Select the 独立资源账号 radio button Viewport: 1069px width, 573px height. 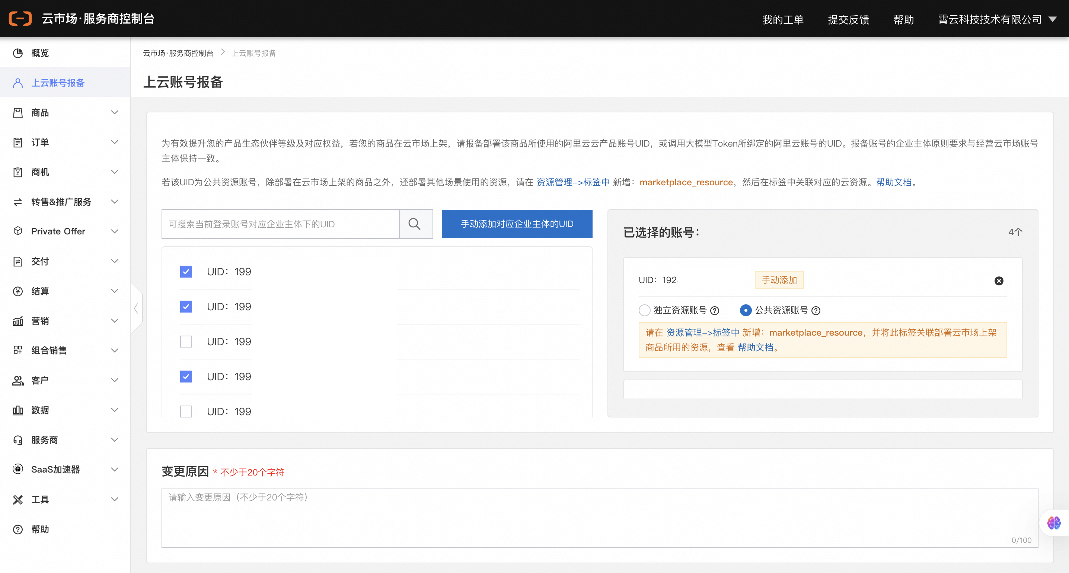tap(644, 310)
